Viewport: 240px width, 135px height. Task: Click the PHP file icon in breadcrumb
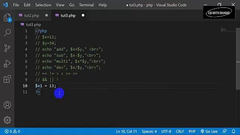(22, 24)
